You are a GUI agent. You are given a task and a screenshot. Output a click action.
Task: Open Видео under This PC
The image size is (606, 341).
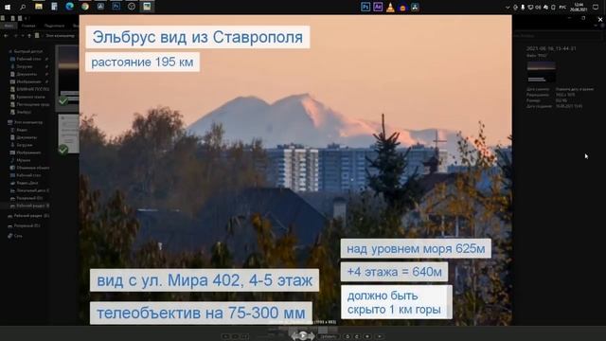22,130
